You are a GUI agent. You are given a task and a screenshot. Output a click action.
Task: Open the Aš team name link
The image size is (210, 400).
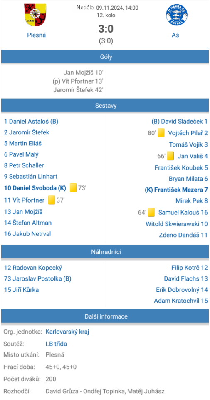point(175,35)
